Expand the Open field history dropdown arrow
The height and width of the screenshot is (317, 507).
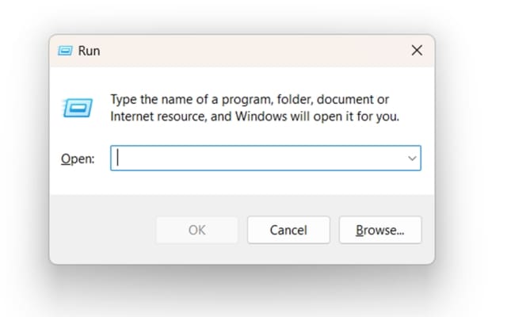point(412,158)
